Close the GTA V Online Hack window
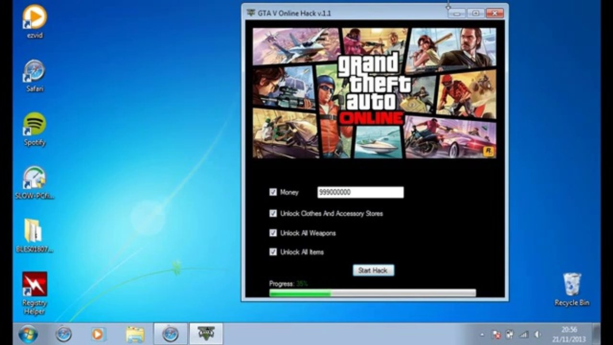Screen dimensions: 613x345 point(495,13)
